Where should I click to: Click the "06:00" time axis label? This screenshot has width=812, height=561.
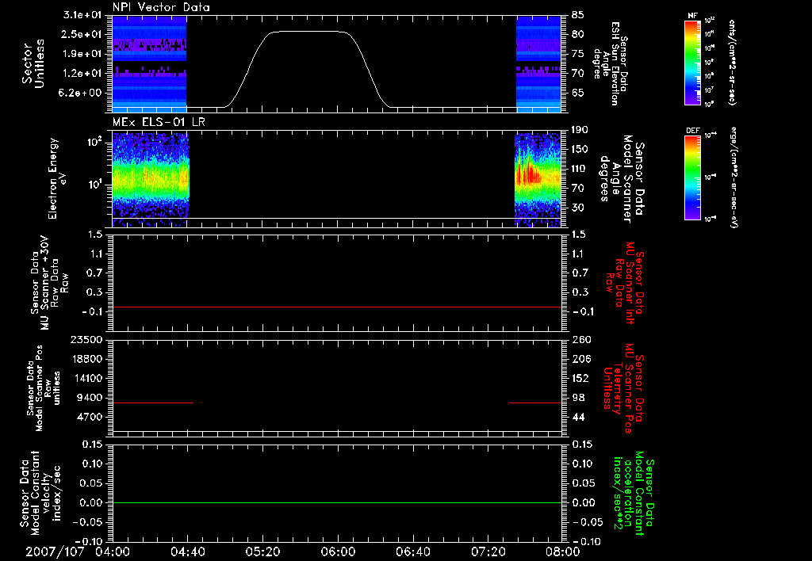point(338,551)
